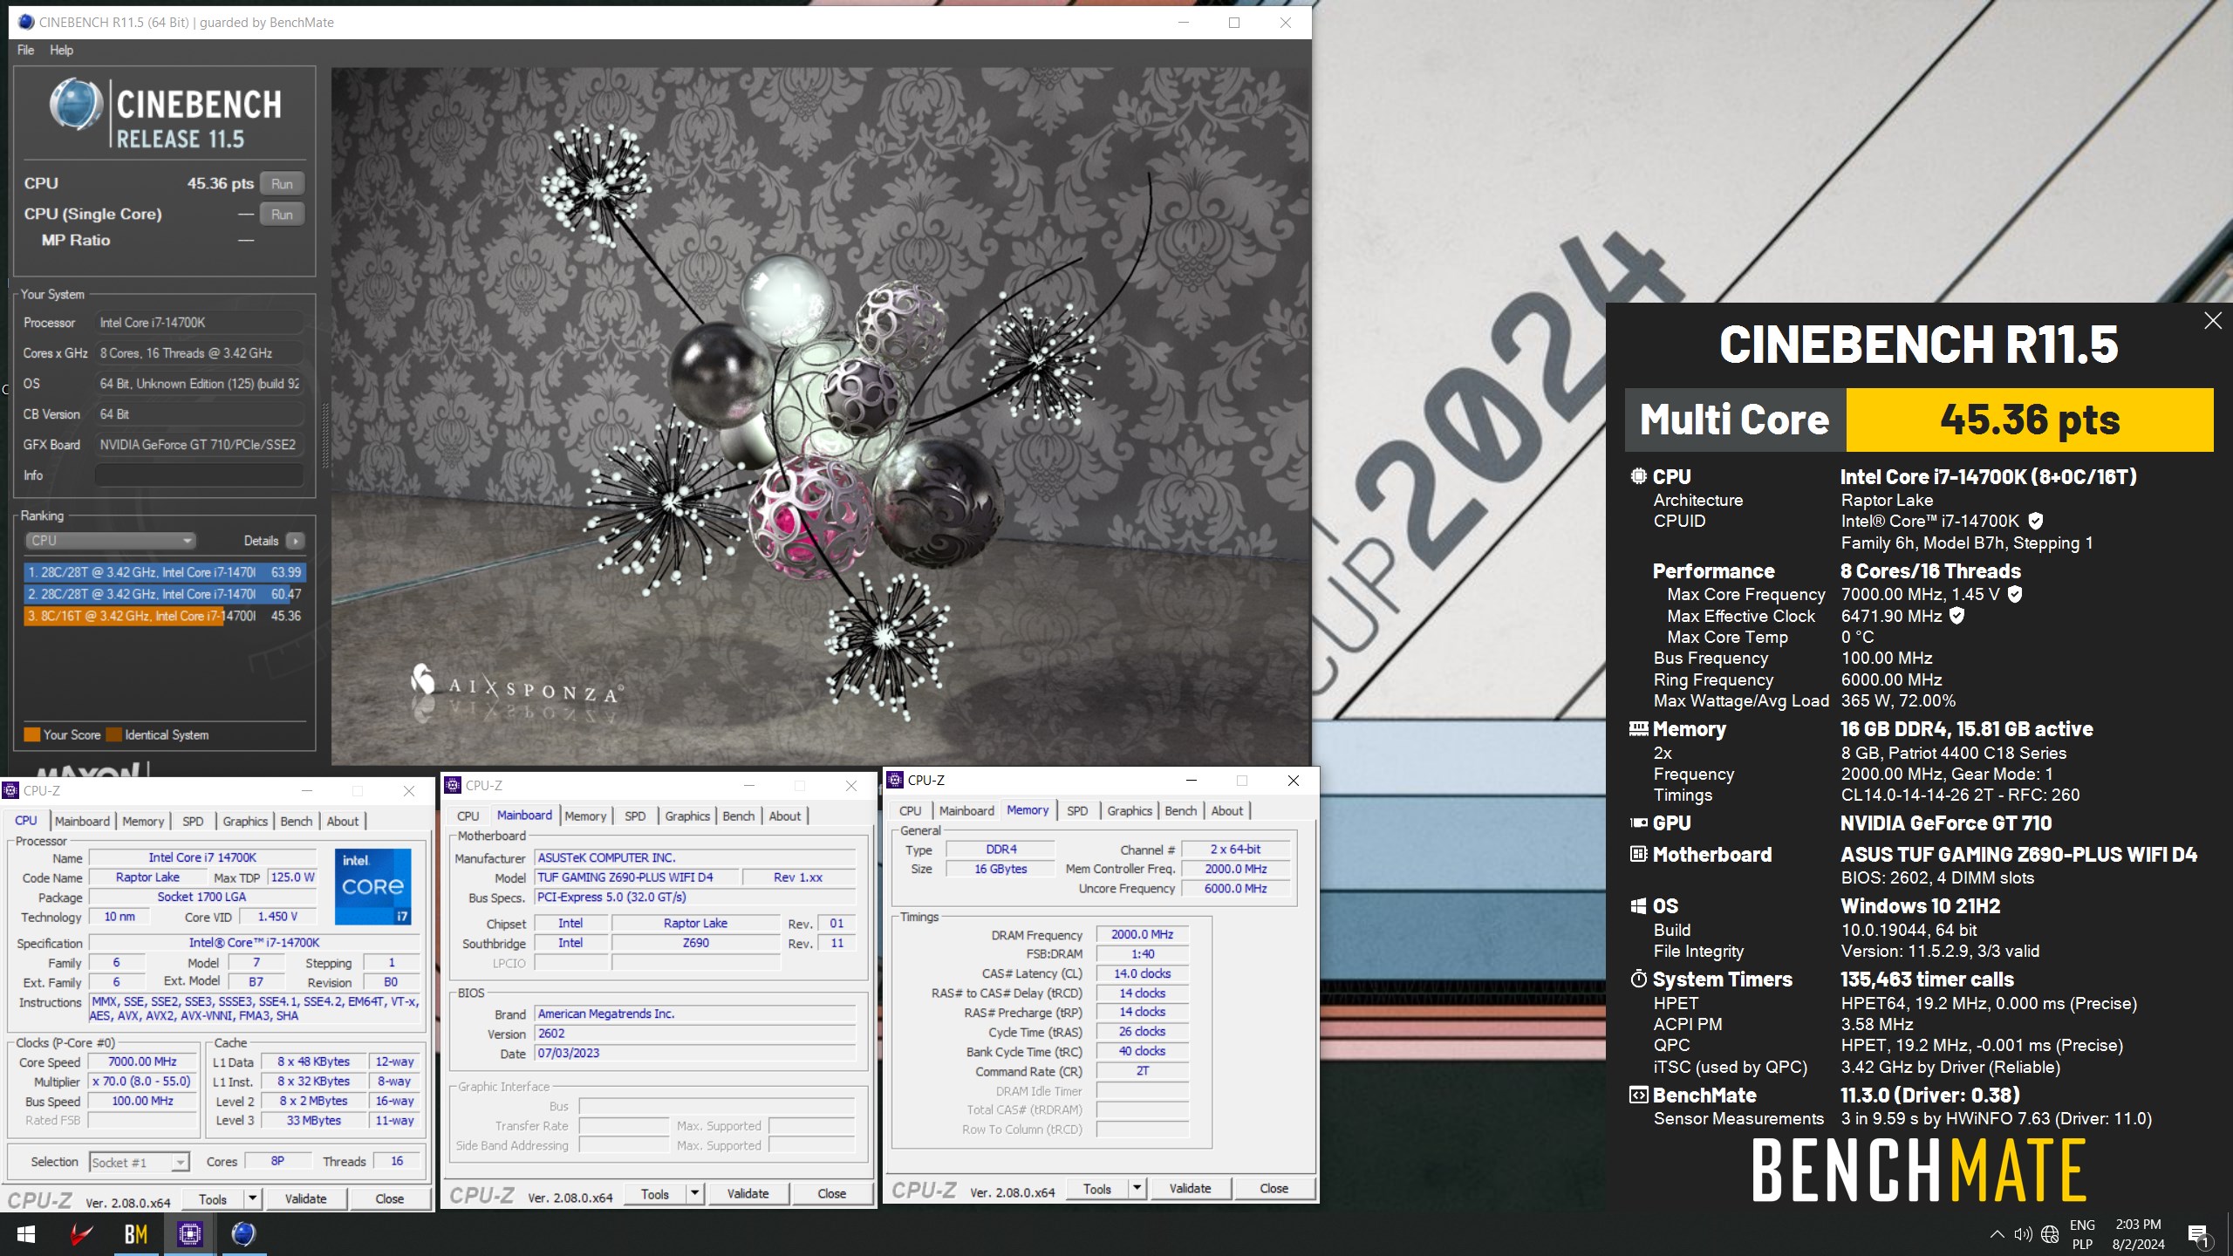The width and height of the screenshot is (2233, 1256).
Task: Expand Tools dropdown arrow in CPU-Z CPU window
Action: [x=252, y=1198]
